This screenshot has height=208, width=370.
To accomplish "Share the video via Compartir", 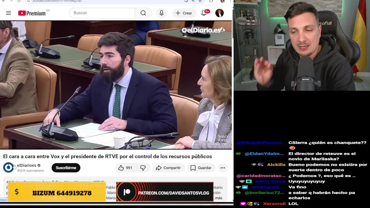I will pyautogui.click(x=168, y=168).
